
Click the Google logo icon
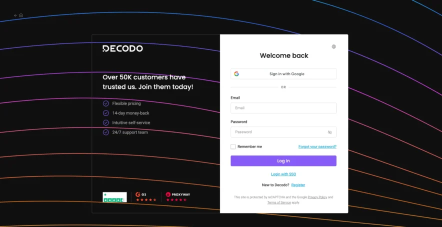236,74
